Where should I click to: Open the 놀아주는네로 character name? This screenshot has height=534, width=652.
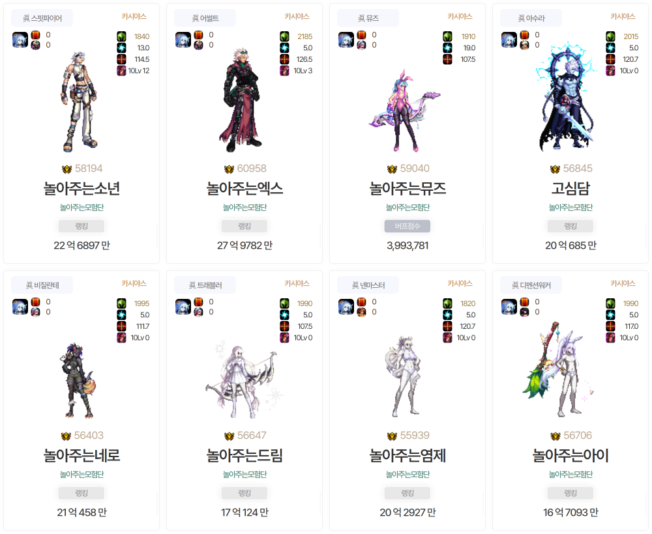pos(81,455)
